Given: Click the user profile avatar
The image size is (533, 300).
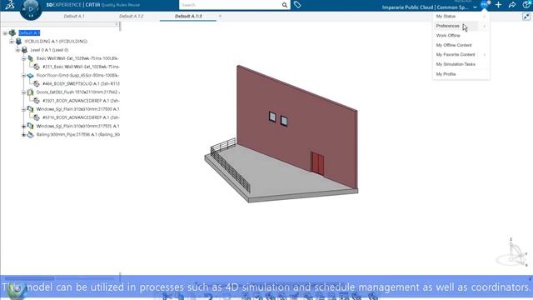Looking at the screenshot, I should [485, 4].
